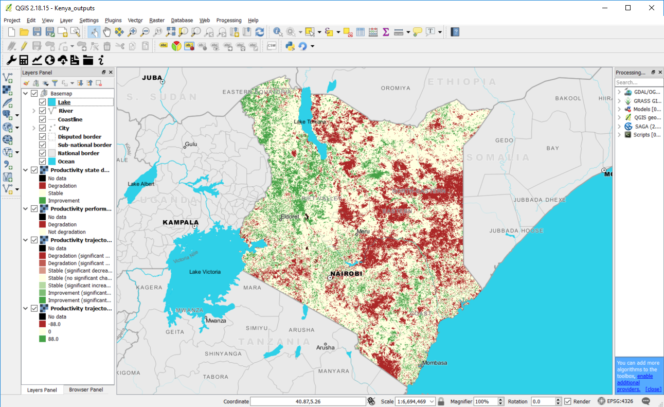664x407 pixels.
Task: Switch to the Browser Panel tab
Action: [x=86, y=390]
